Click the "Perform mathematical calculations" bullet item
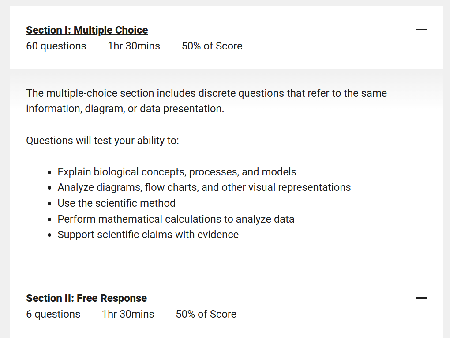The height and width of the screenshot is (338, 450). point(176,219)
